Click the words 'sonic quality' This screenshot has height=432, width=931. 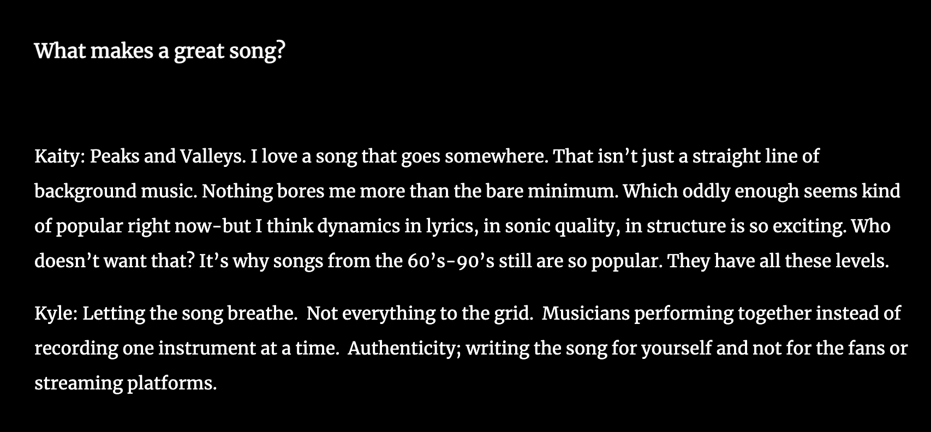coord(562,226)
